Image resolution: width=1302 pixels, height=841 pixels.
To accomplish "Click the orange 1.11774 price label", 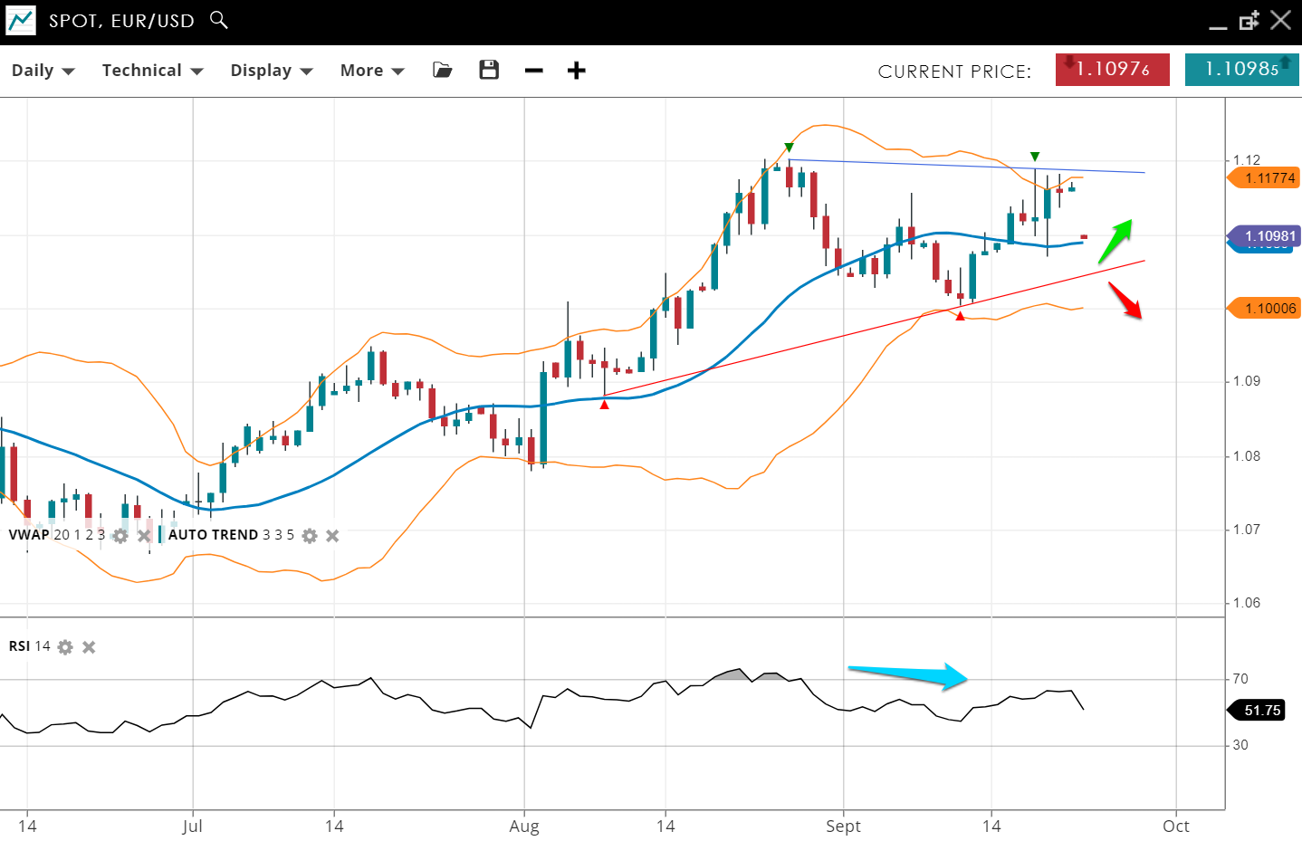I will coord(1268,178).
